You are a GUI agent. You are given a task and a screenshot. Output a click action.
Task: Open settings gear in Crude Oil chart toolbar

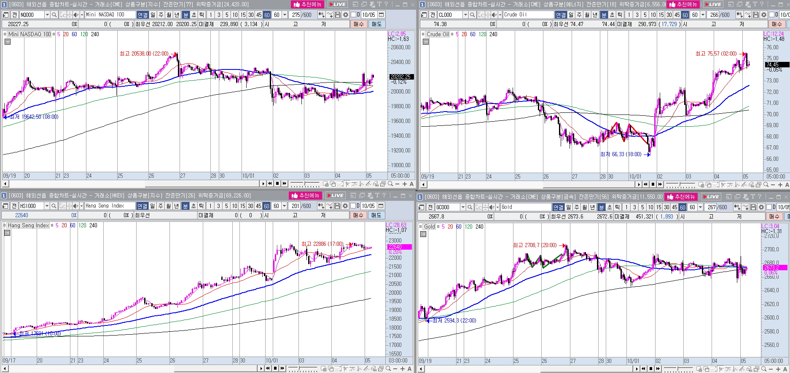[x=764, y=15]
